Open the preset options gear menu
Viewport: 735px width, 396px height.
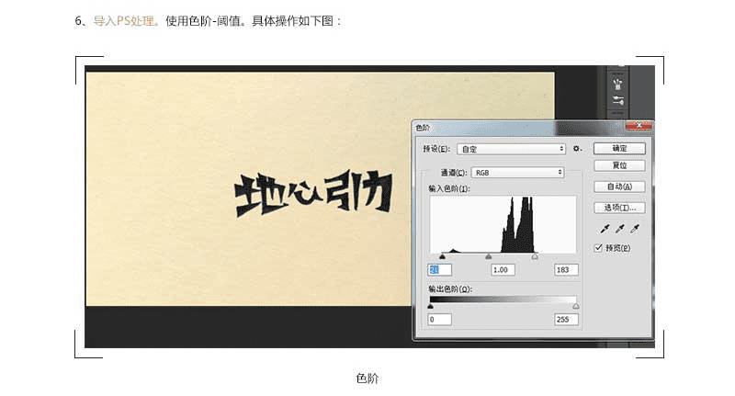click(x=577, y=149)
